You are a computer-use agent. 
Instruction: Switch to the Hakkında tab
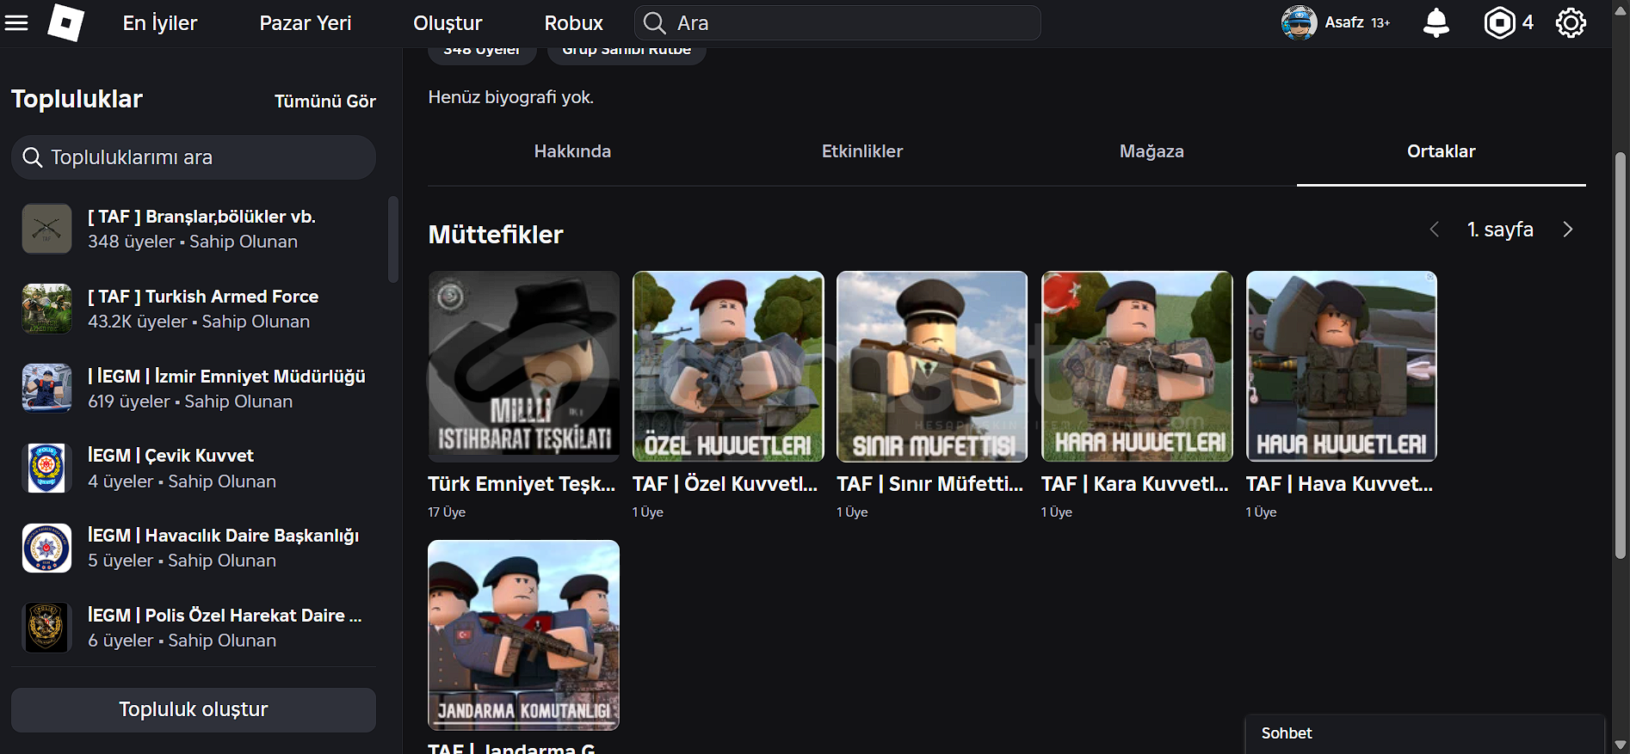click(x=572, y=151)
